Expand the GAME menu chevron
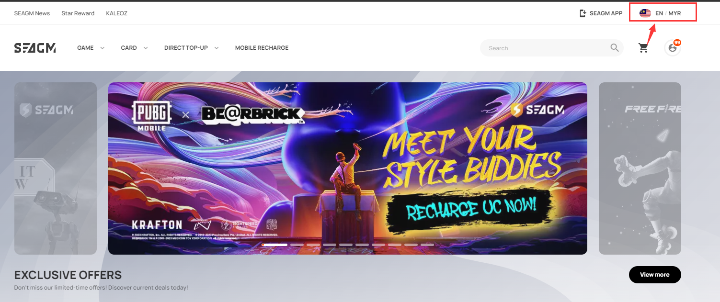Viewport: 720px width, 302px height. (x=102, y=48)
